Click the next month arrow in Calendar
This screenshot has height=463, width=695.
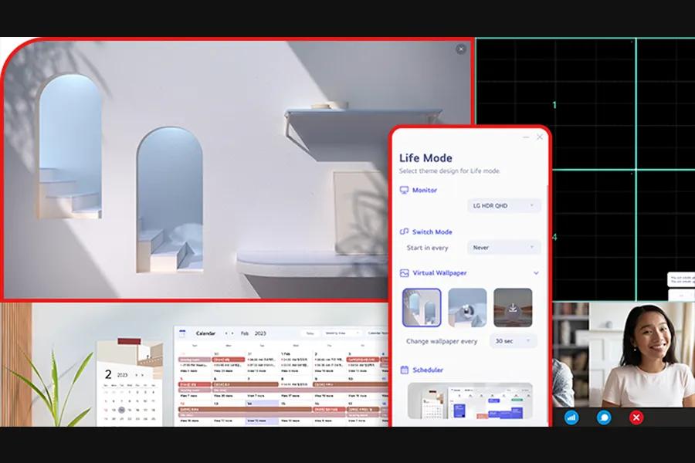point(233,333)
